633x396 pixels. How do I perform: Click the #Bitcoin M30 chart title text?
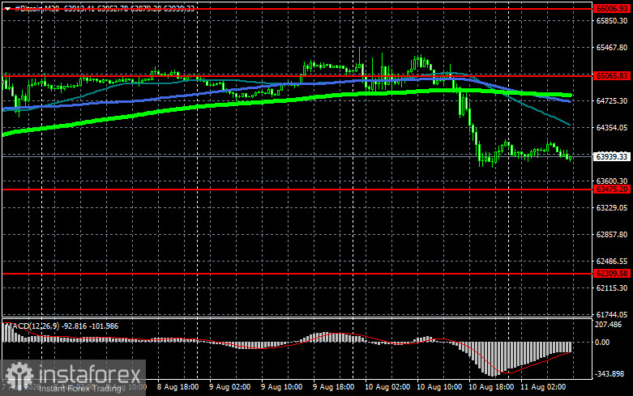click(x=36, y=8)
